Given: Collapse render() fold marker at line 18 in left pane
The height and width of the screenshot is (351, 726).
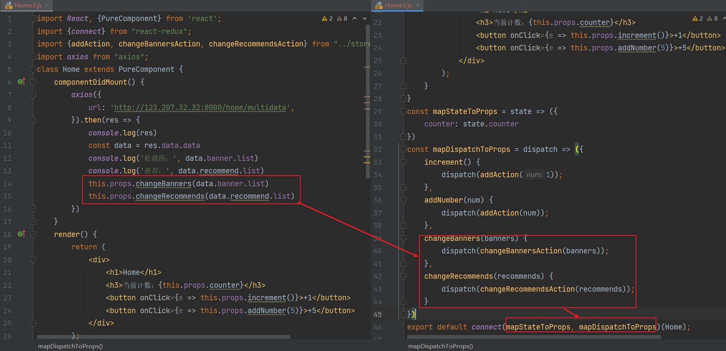Looking at the screenshot, I should [x=33, y=234].
